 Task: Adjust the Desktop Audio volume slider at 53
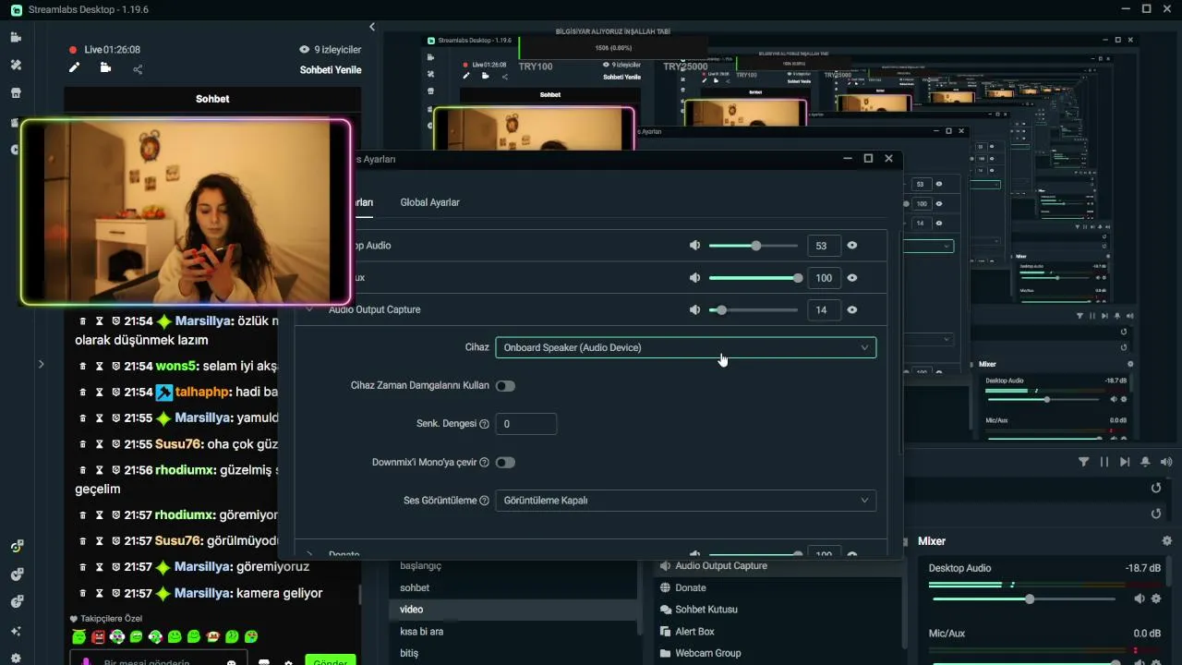coord(753,246)
